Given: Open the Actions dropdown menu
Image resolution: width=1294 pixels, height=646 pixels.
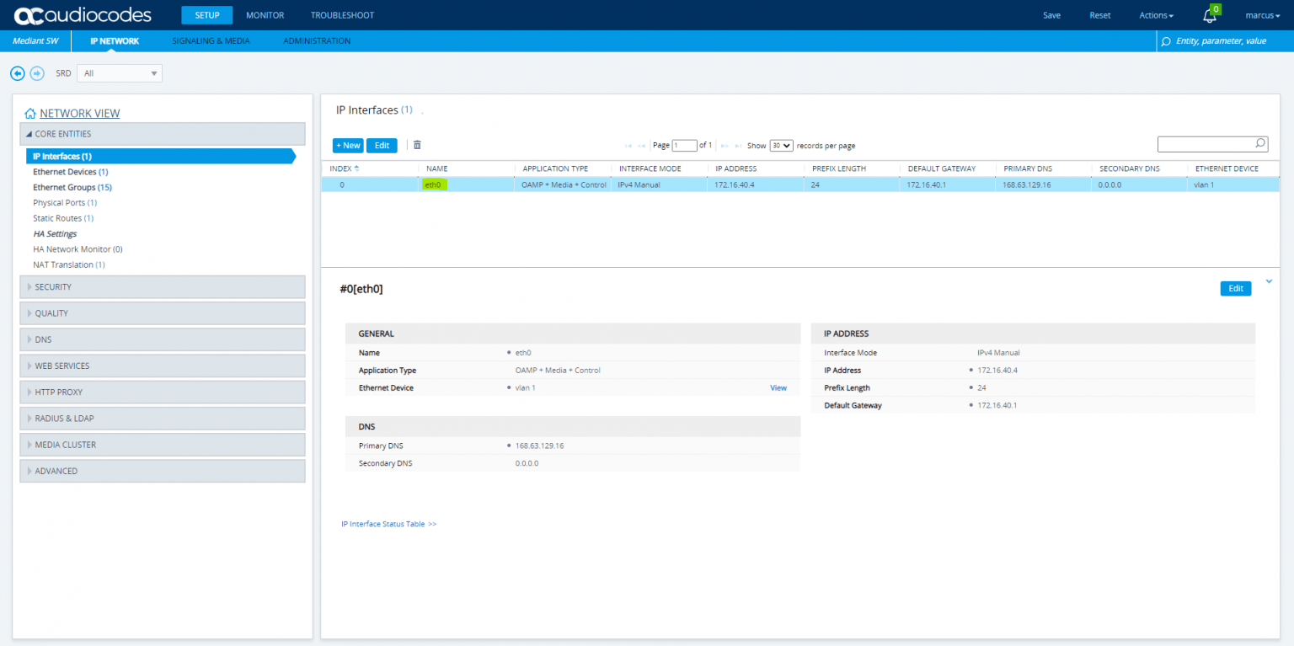Looking at the screenshot, I should [1156, 15].
